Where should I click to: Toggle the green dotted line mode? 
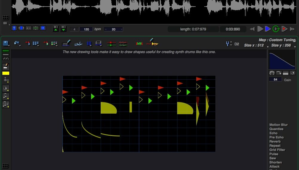[x=6, y=51]
